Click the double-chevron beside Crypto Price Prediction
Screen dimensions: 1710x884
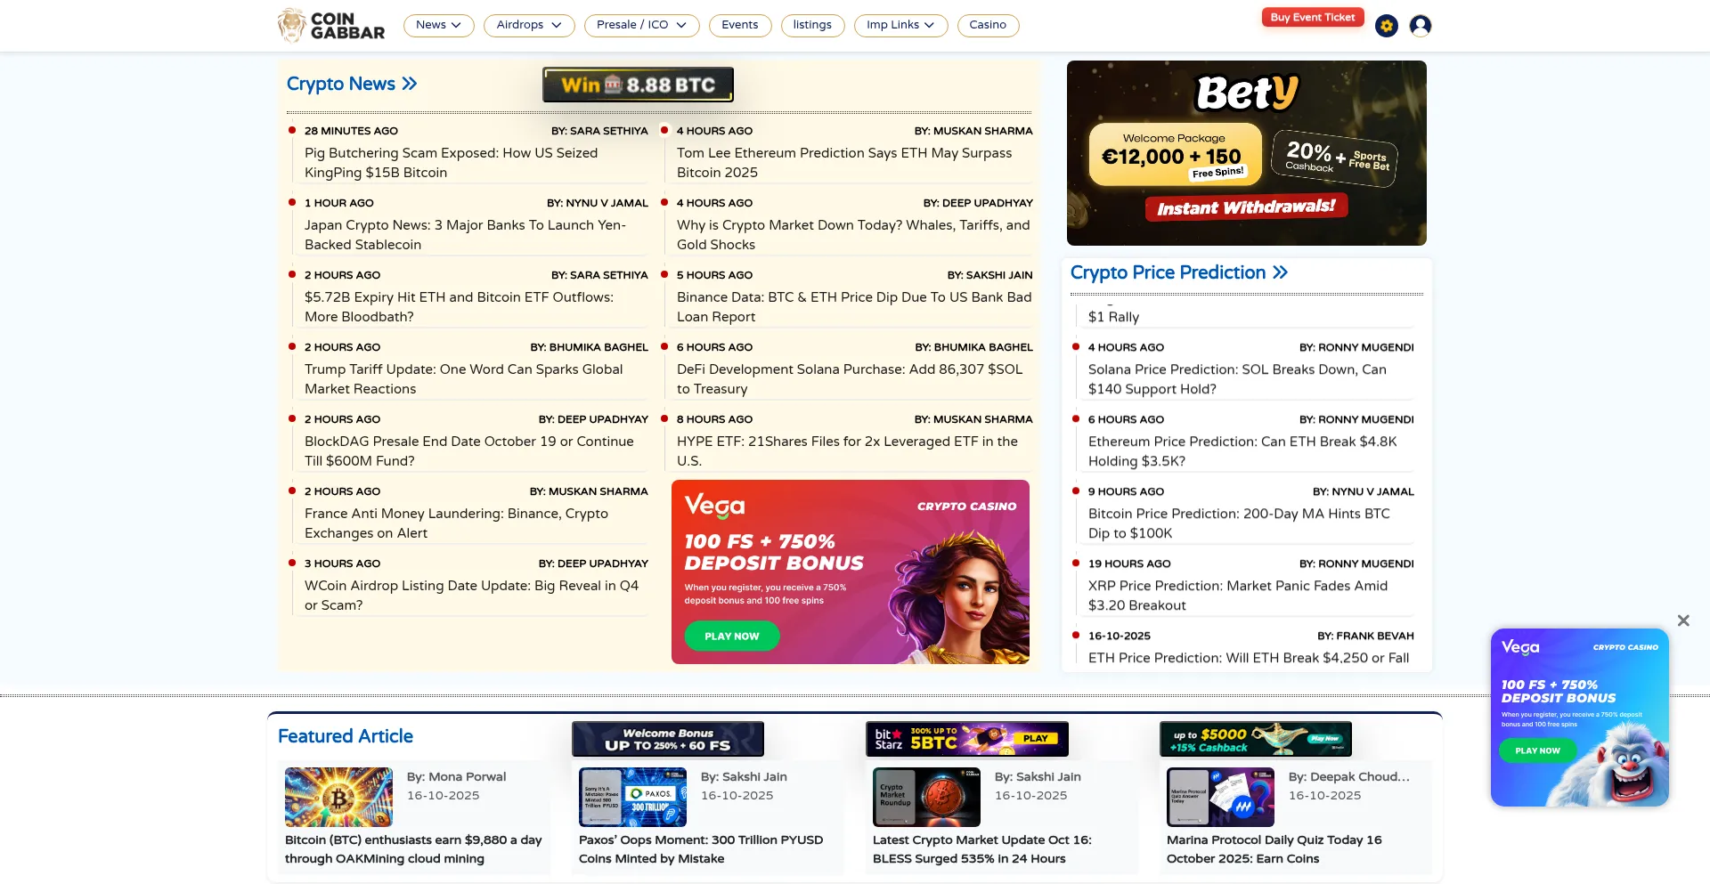pos(1280,272)
